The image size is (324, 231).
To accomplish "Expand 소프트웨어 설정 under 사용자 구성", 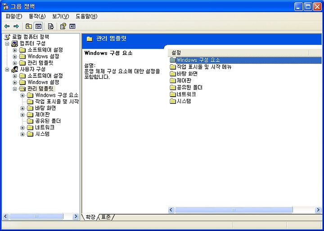I will pos(15,76).
